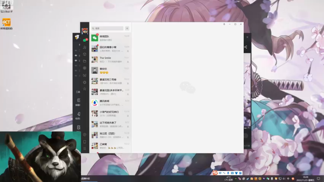This screenshot has height=182, width=324.
Task: Open the 腾讯新闻 conversation
Action: [110, 103]
